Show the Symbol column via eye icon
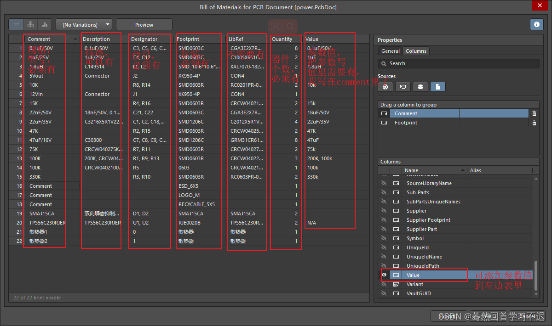Image resolution: width=552 pixels, height=326 pixels. [384, 238]
